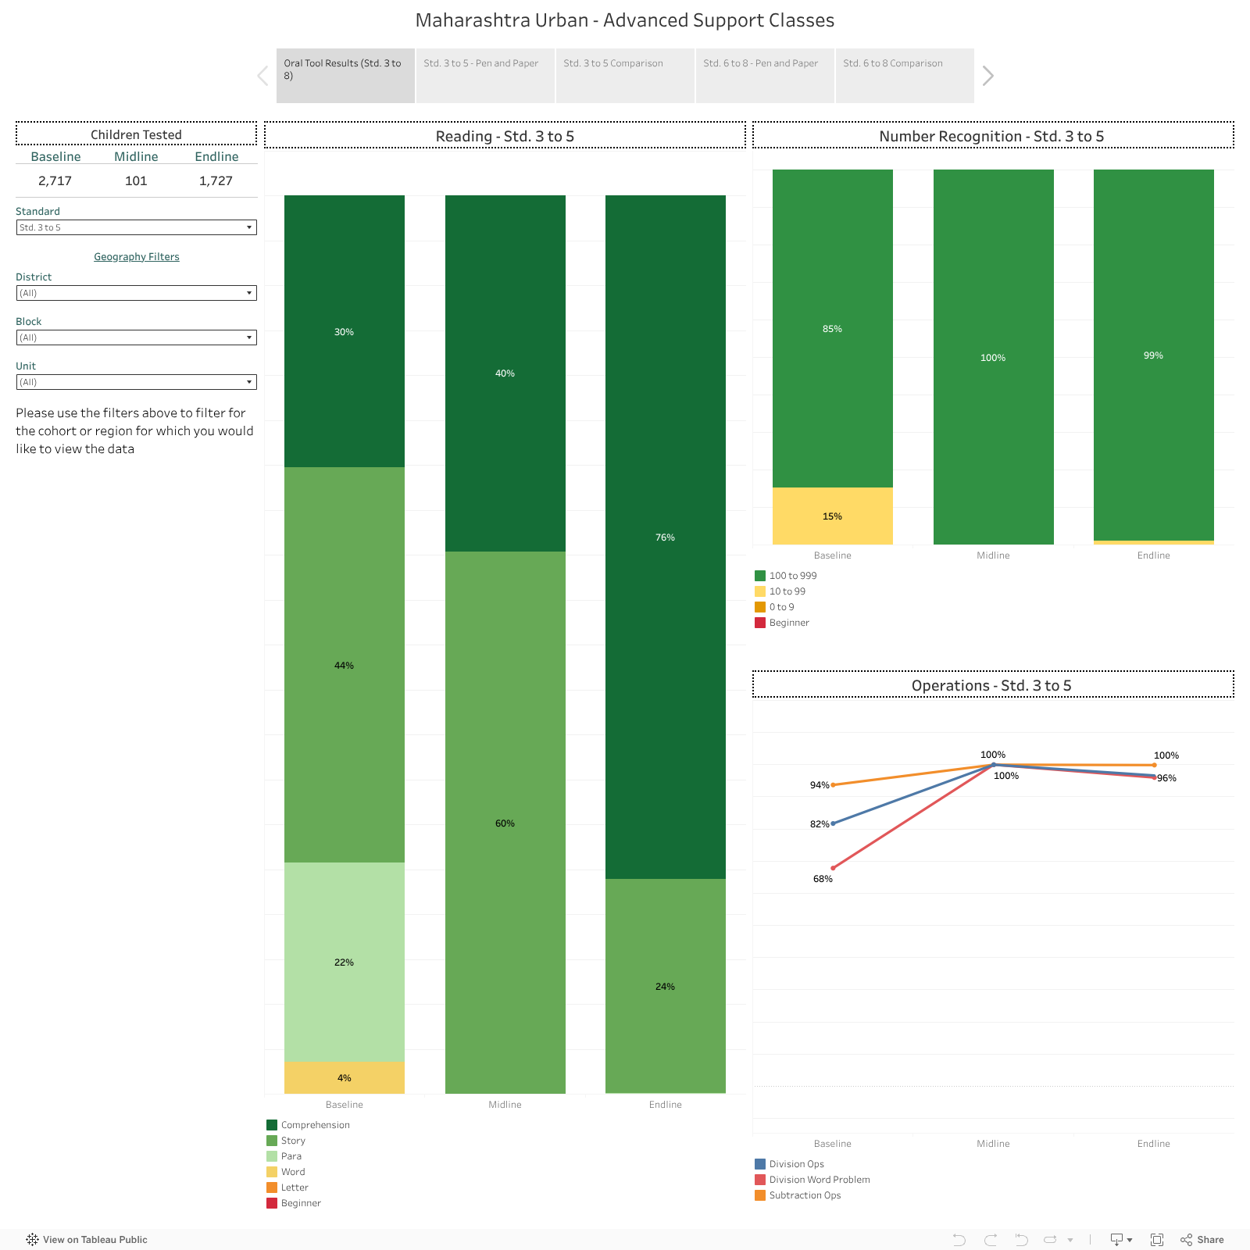
Task: Go to next tabs with right arrow
Action: click(988, 76)
